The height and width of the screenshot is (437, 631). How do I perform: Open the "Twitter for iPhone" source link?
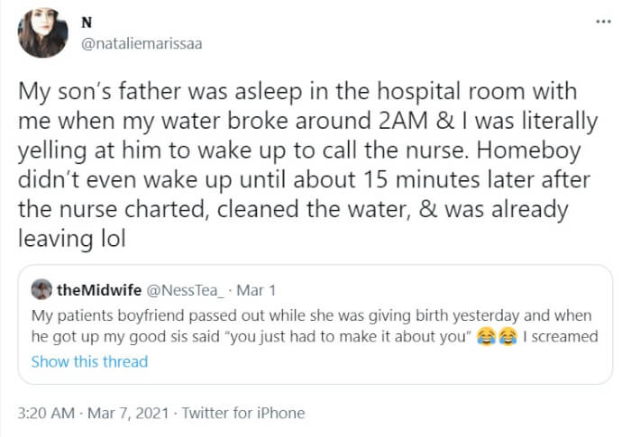click(x=243, y=414)
